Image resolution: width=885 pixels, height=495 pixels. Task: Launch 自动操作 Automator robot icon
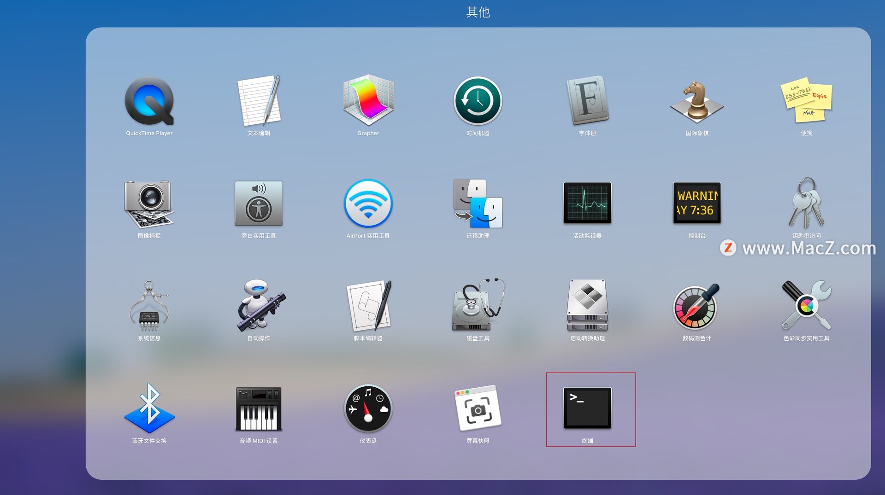(x=261, y=305)
